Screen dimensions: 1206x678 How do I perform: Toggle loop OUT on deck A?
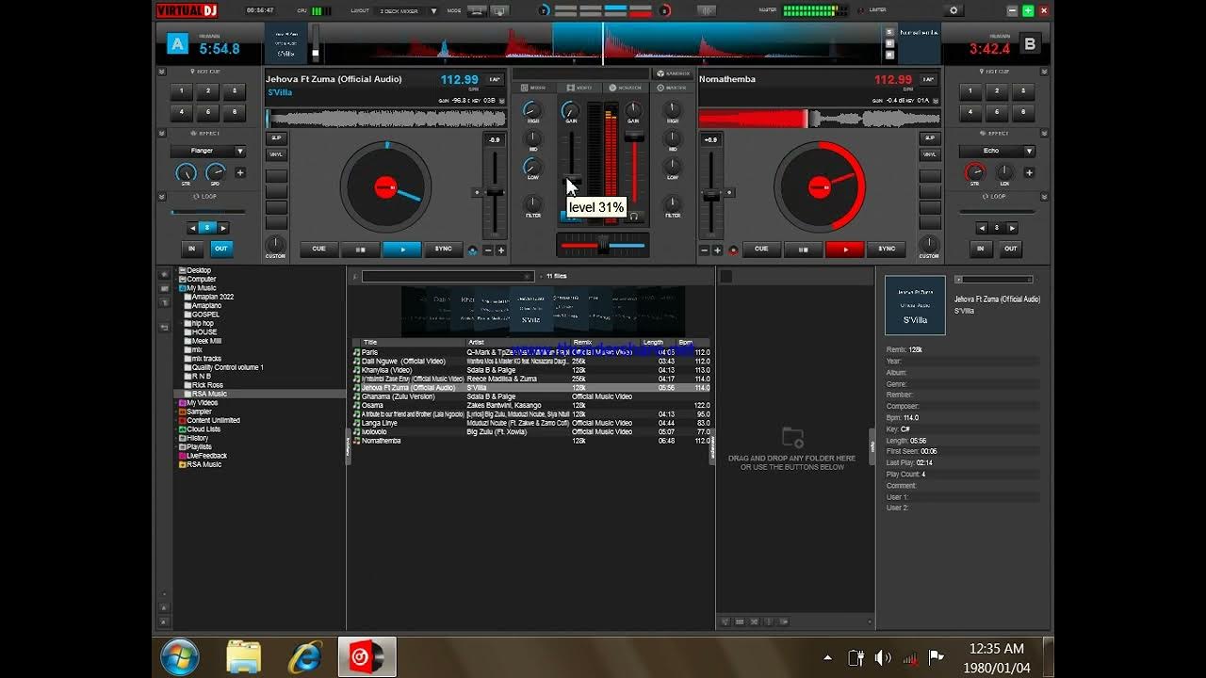(221, 249)
